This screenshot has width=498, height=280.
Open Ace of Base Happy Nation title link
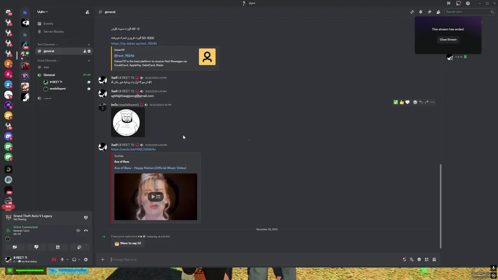pyautogui.click(x=150, y=168)
